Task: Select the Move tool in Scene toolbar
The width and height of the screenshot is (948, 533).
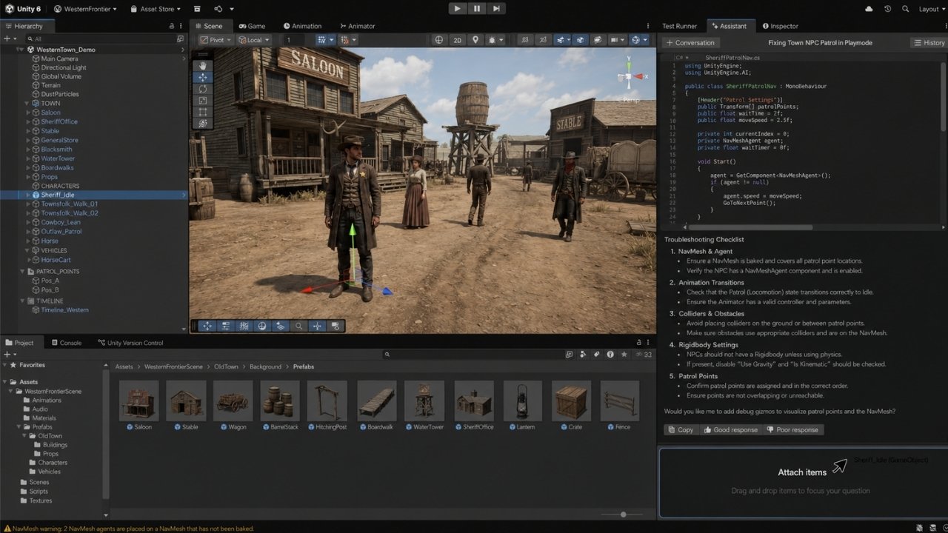Action: pyautogui.click(x=202, y=77)
